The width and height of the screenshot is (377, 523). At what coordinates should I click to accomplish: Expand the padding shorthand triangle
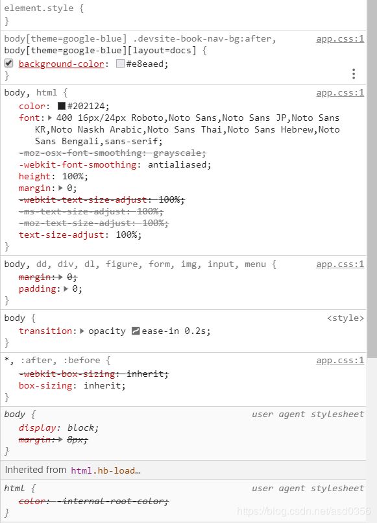tap(66, 288)
